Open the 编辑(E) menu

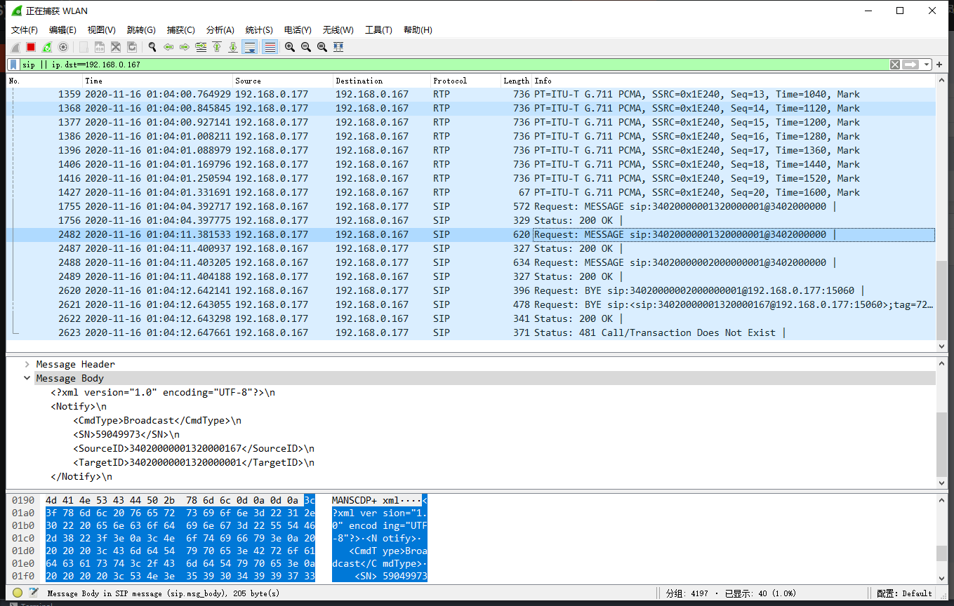62,29
